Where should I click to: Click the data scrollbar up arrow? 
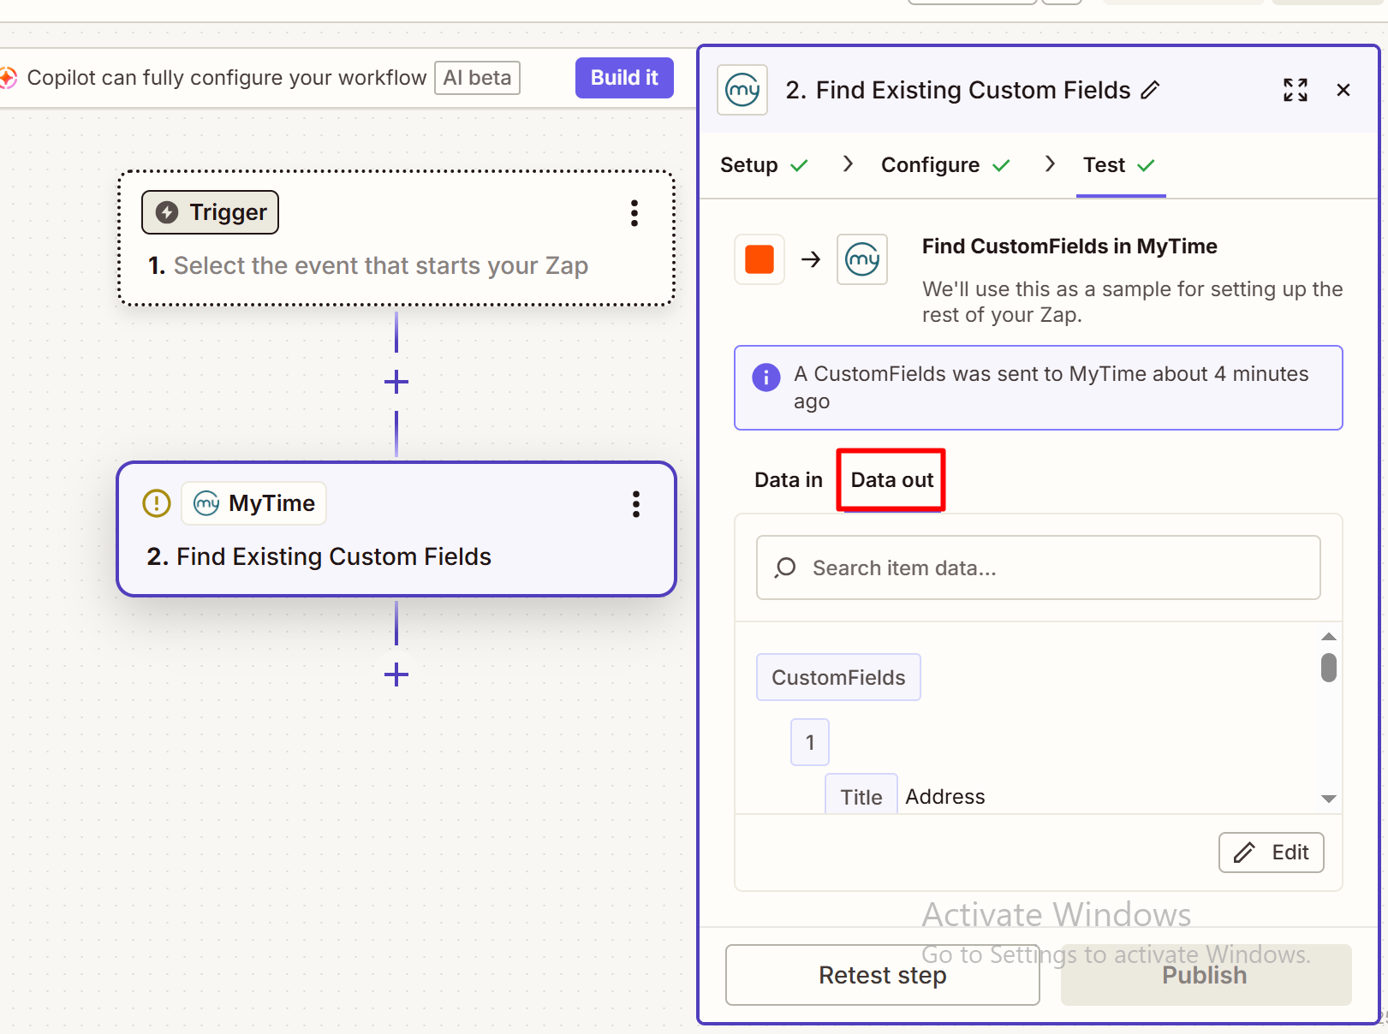(1329, 636)
